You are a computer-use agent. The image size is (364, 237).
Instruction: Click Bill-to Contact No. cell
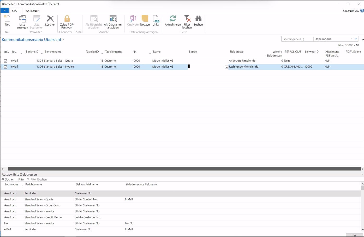coord(86,199)
